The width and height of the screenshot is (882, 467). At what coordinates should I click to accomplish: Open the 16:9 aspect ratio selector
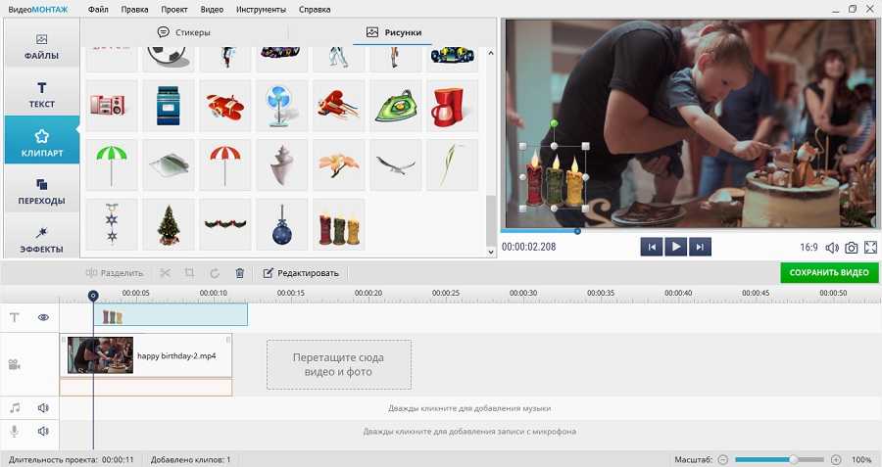click(808, 248)
